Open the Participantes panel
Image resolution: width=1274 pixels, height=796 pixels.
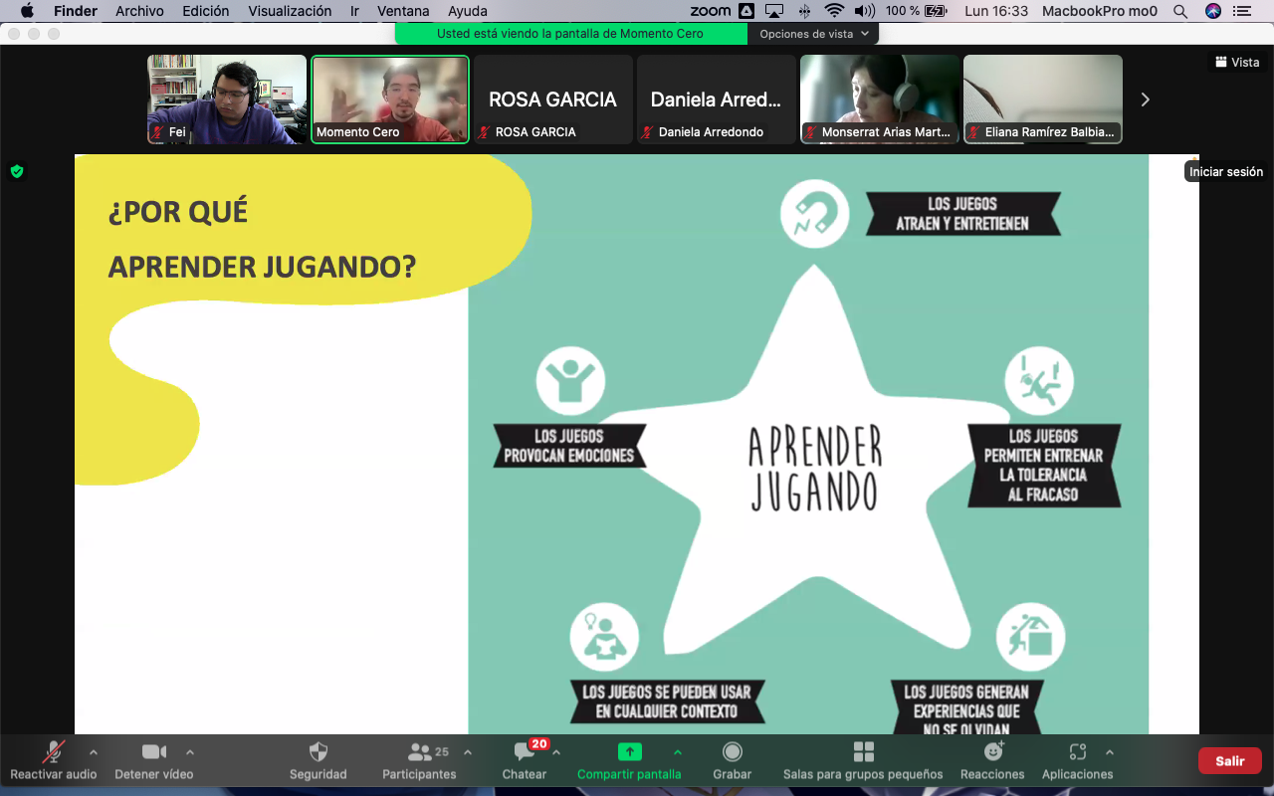(x=419, y=761)
